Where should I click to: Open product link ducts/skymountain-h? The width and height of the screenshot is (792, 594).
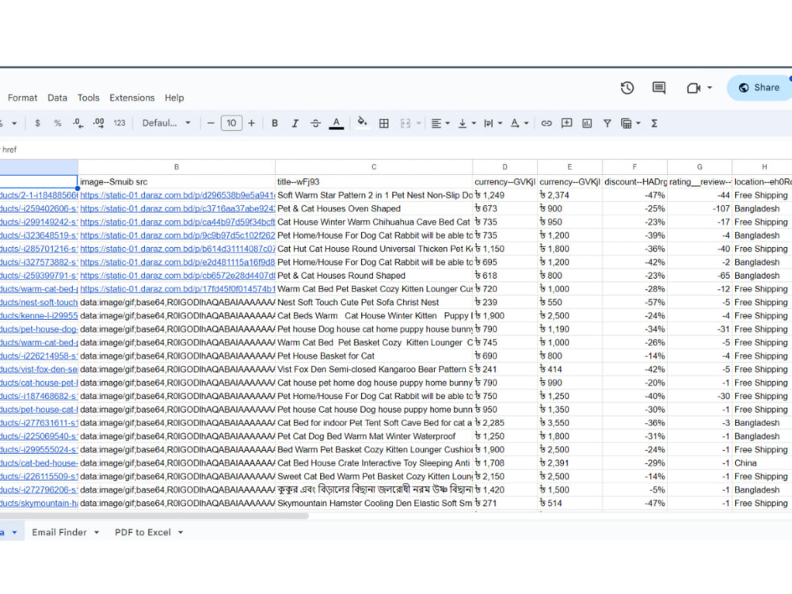39,503
